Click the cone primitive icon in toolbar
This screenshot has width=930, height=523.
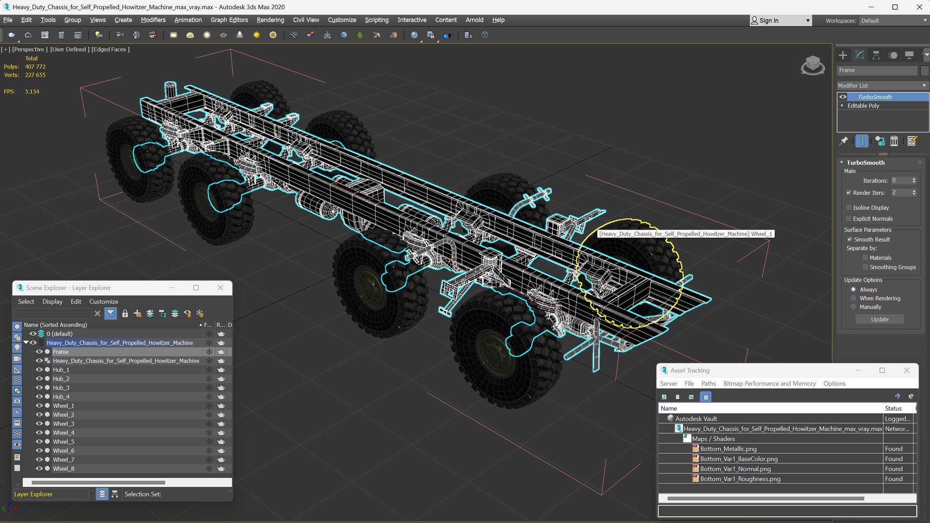pos(239,35)
